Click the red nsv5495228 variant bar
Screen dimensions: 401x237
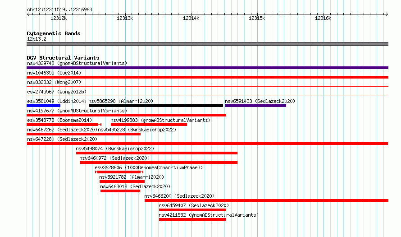119,134
